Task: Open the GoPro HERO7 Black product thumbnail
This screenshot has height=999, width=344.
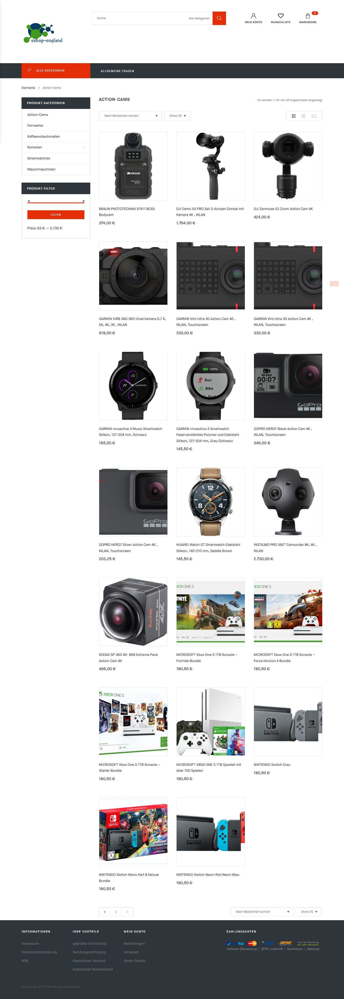Action: point(288,386)
